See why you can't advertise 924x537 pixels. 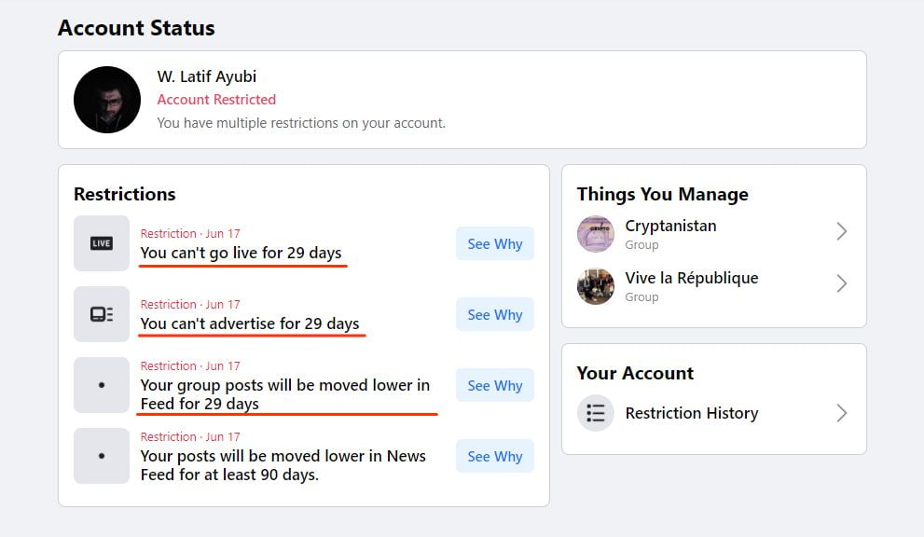coord(494,315)
